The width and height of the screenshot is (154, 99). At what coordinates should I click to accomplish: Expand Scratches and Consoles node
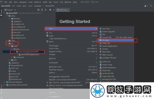[4, 85]
